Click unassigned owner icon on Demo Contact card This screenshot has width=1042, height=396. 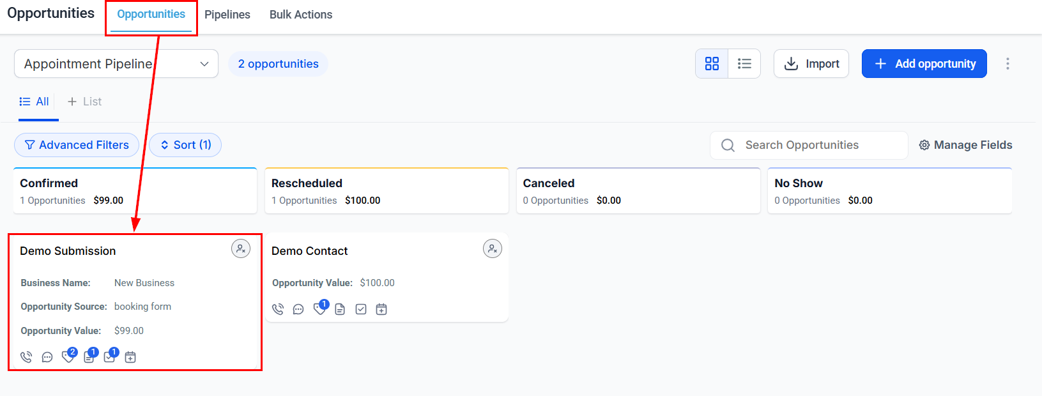492,249
